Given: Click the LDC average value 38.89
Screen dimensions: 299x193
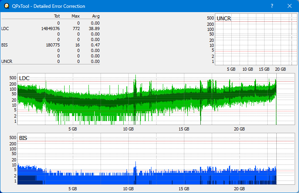Looking at the screenshot, I should [94, 29].
